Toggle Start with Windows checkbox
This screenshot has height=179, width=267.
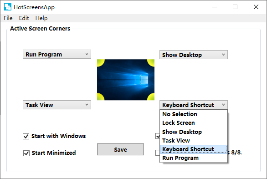click(x=26, y=136)
